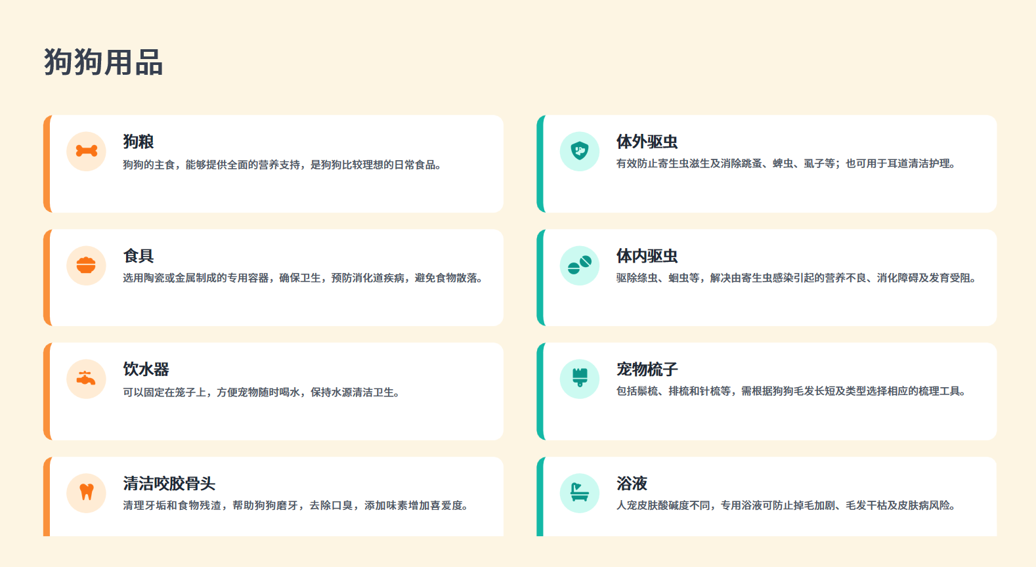The width and height of the screenshot is (1036, 567).
Task: Select the 体内驱虫 card title
Action: coord(647,256)
